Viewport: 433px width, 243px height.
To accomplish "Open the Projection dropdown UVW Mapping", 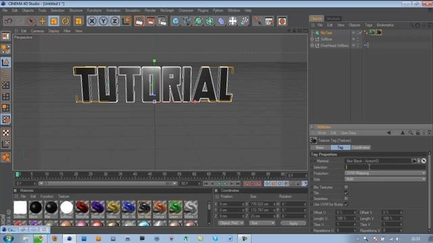I will [x=385, y=173].
